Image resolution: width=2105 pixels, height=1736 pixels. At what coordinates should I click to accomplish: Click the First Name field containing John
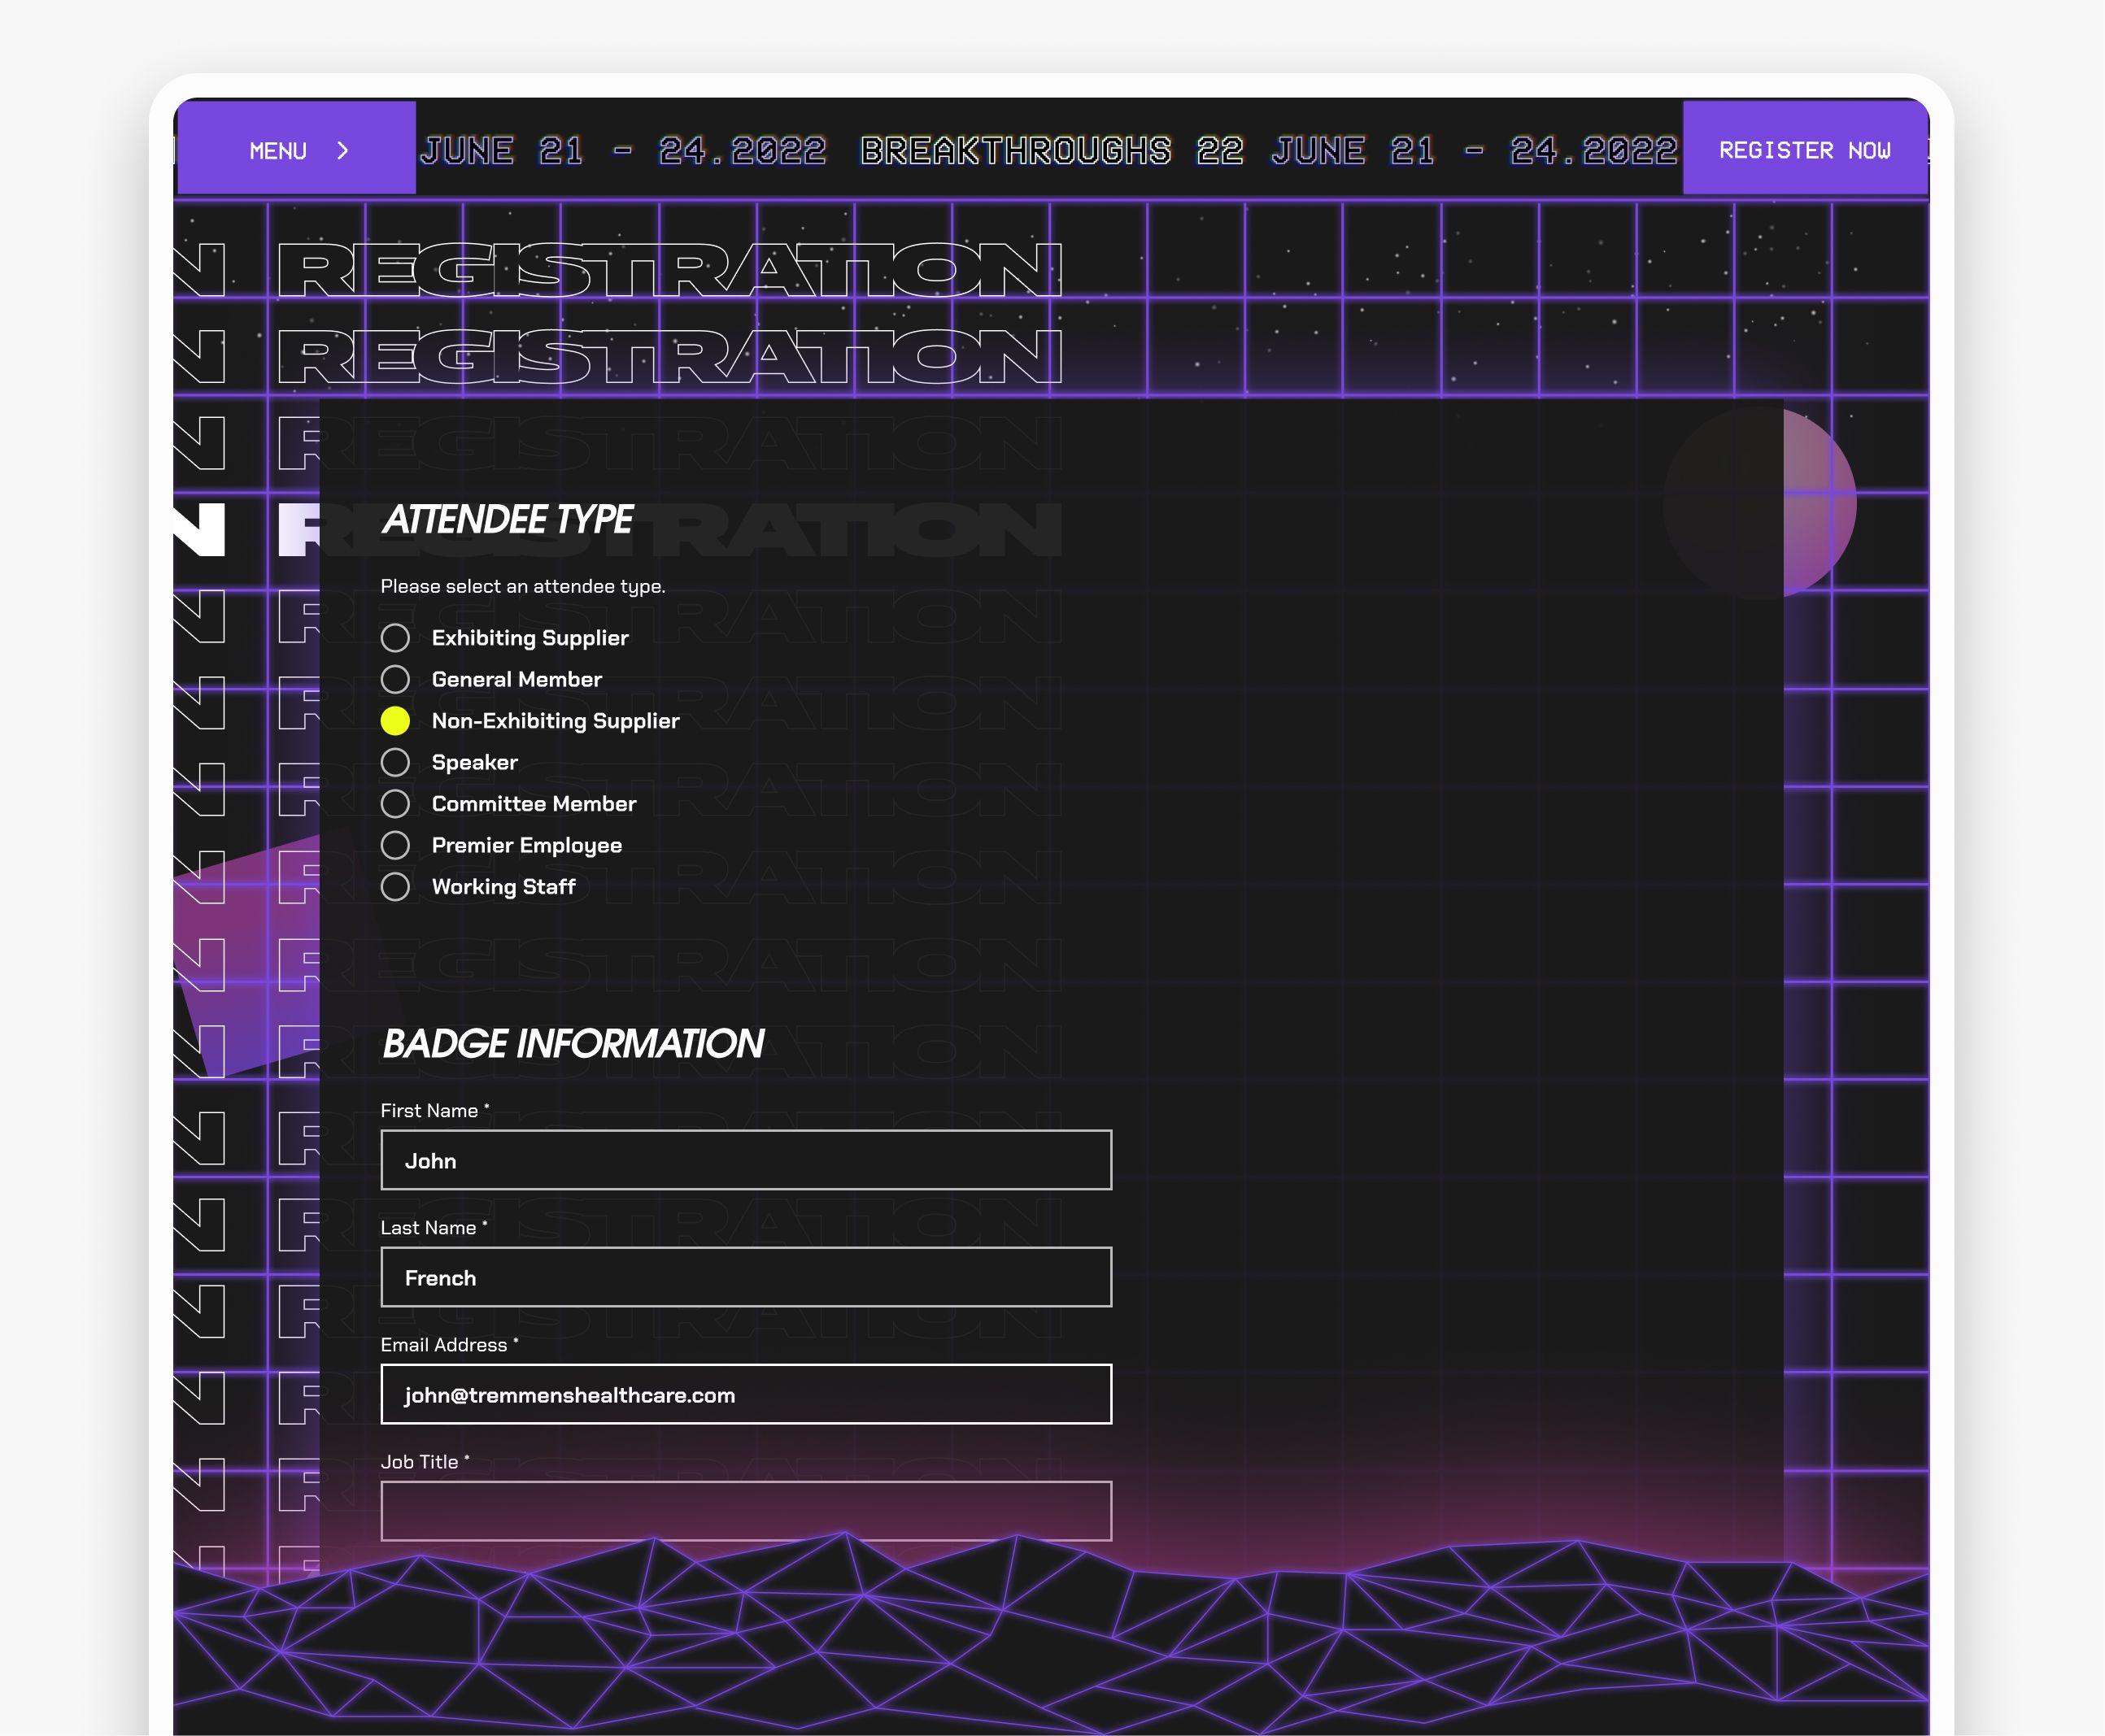pyautogui.click(x=745, y=1160)
